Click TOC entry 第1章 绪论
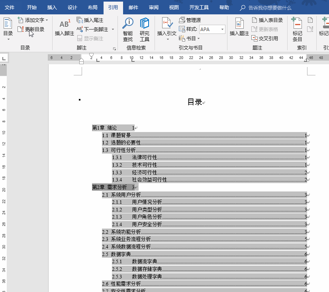The height and width of the screenshot is (292, 329). click(113, 128)
